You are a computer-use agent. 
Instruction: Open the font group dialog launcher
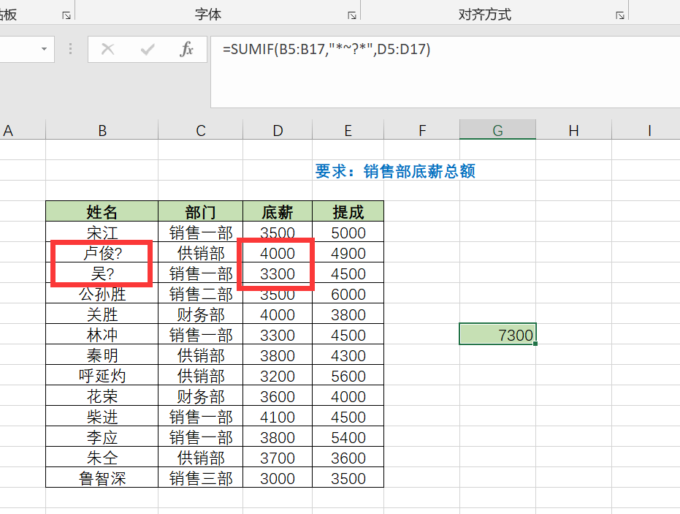click(x=352, y=15)
